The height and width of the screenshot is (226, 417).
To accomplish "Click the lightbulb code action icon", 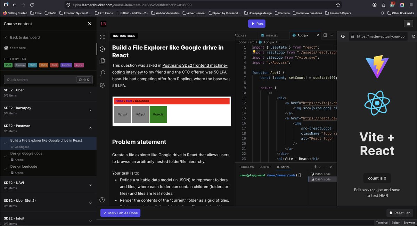I will [254, 52].
